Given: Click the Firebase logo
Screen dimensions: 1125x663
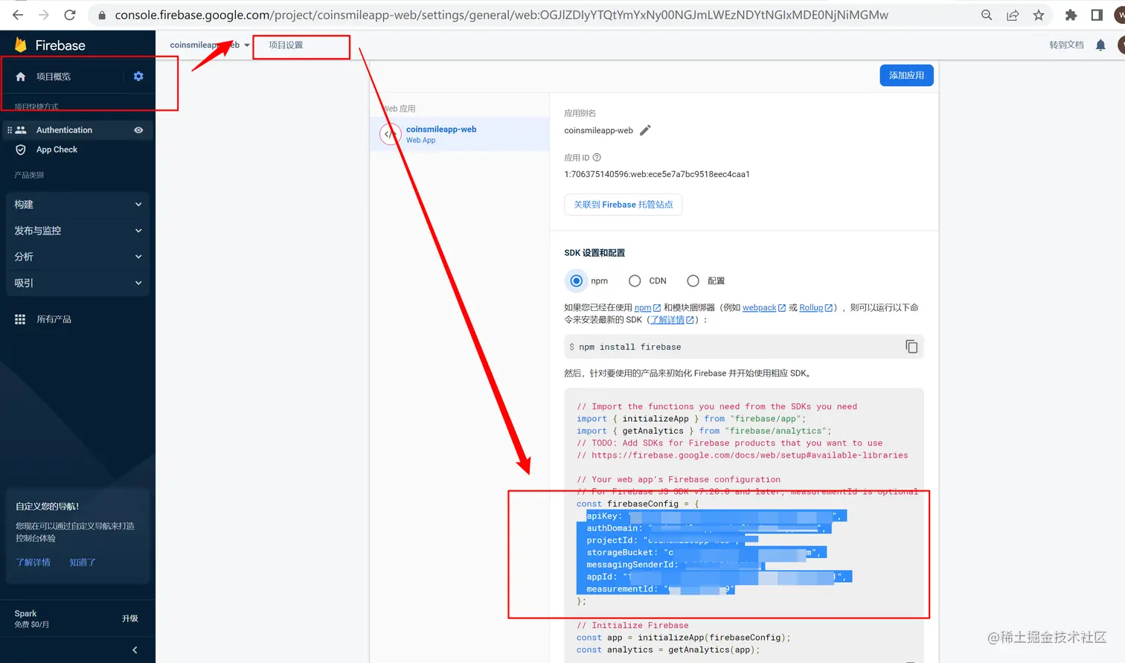Looking at the screenshot, I should [x=50, y=45].
